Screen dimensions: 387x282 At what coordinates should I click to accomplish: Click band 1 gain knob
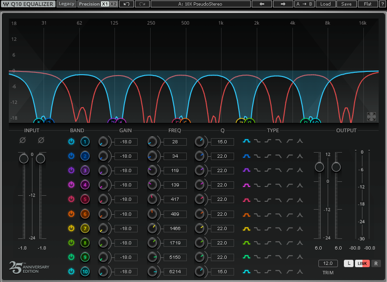click(103, 142)
